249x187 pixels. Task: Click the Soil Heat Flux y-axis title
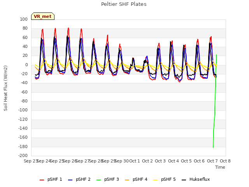(6, 88)
